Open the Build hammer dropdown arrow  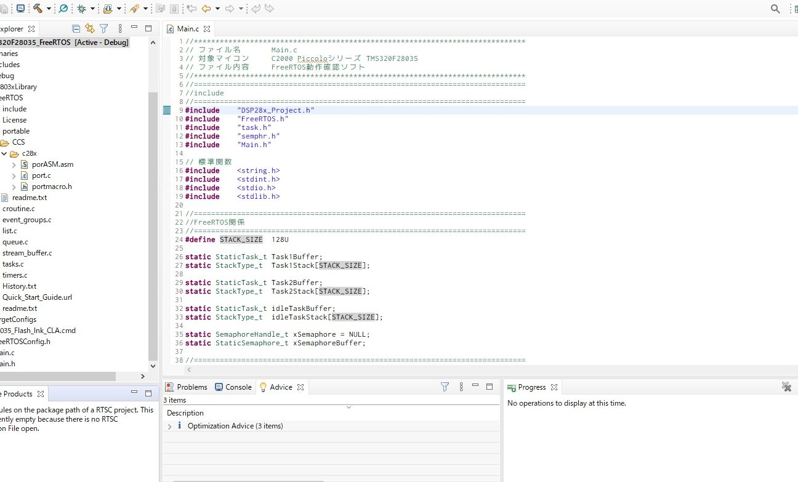[49, 9]
